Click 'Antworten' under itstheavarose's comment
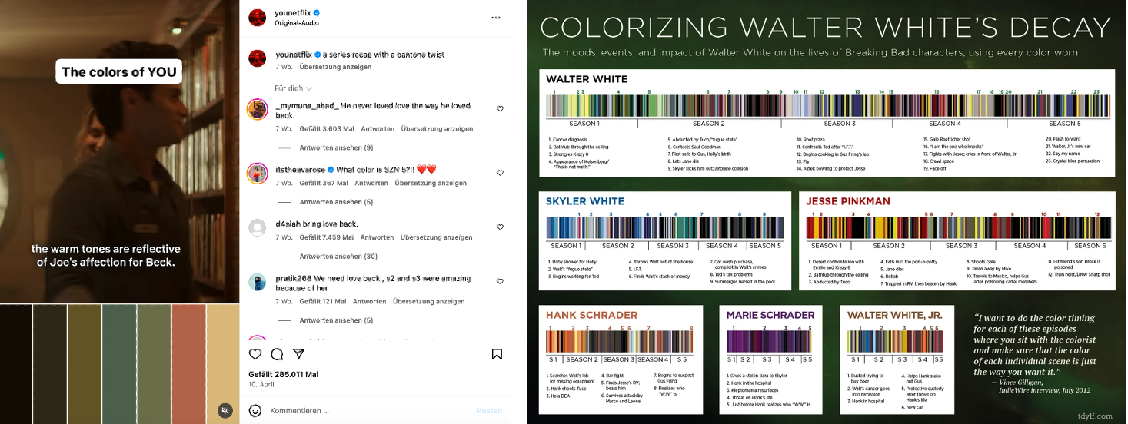 click(x=371, y=184)
